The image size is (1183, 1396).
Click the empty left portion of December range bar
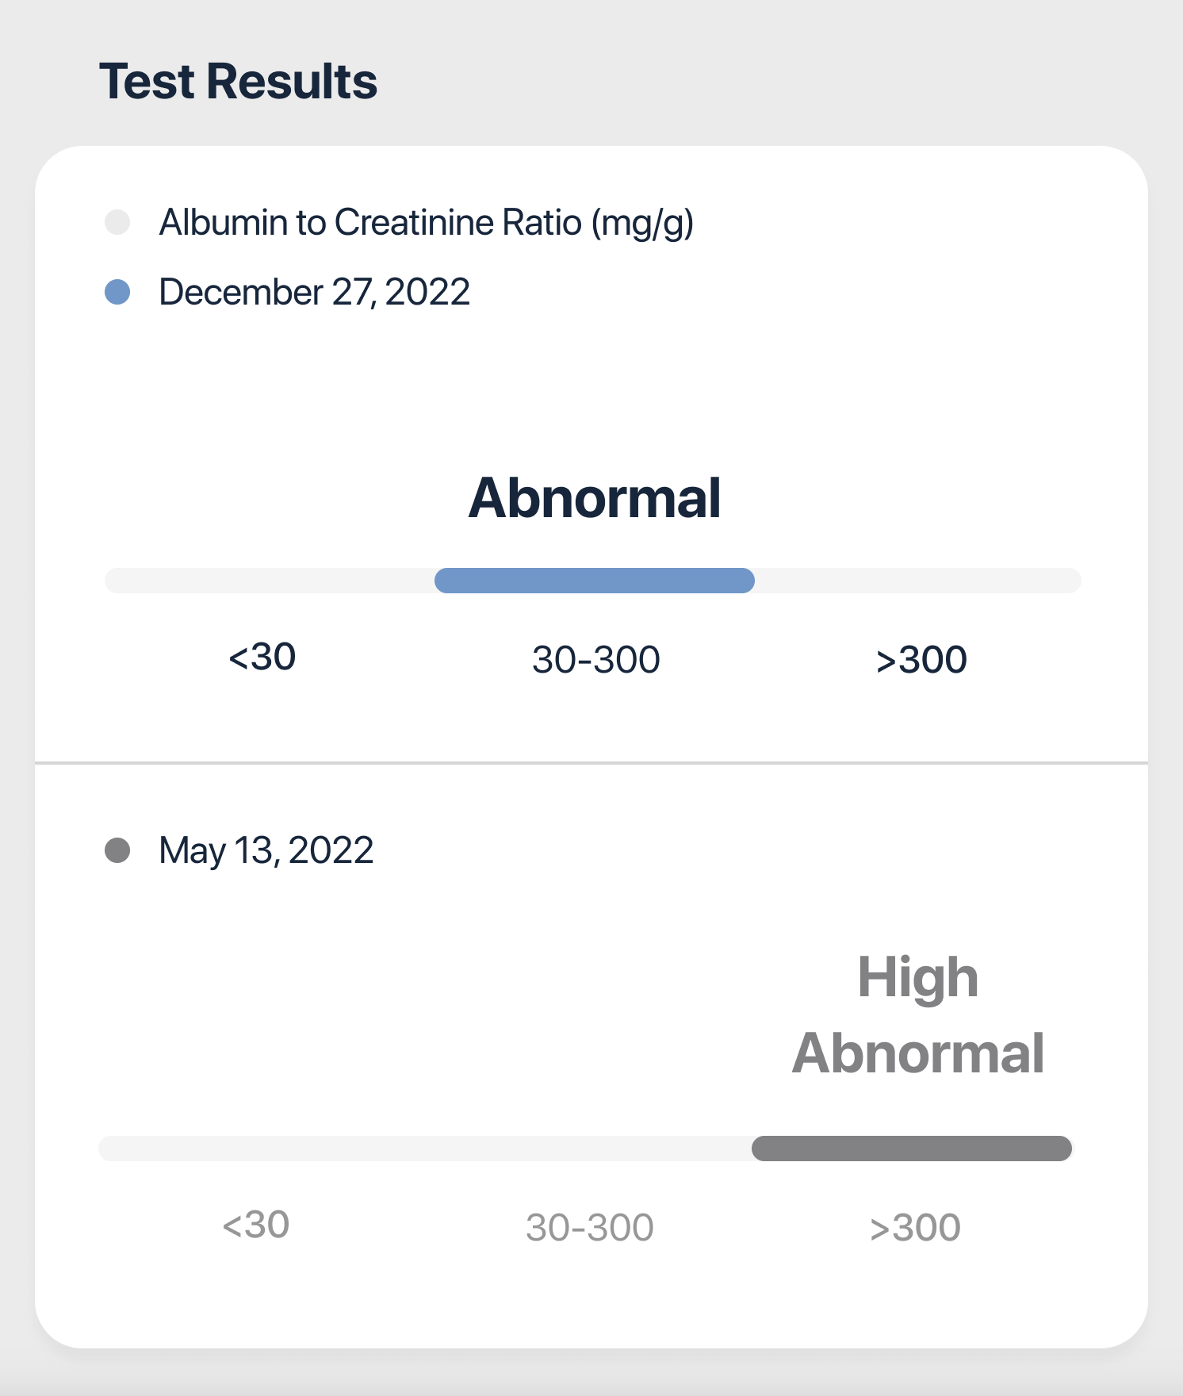pos(270,581)
